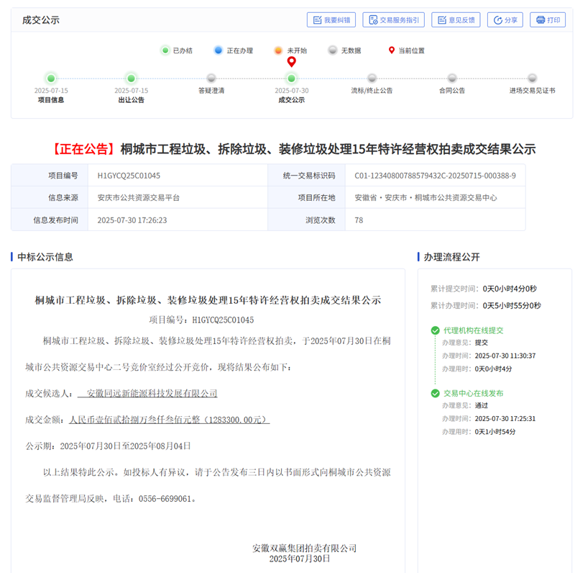This screenshot has height=573, width=575.
Task: Click 安庆市公共资源交易平台 source value
Action: 138,198
